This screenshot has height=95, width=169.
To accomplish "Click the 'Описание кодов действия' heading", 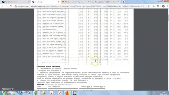I will [x=49, y=66].
